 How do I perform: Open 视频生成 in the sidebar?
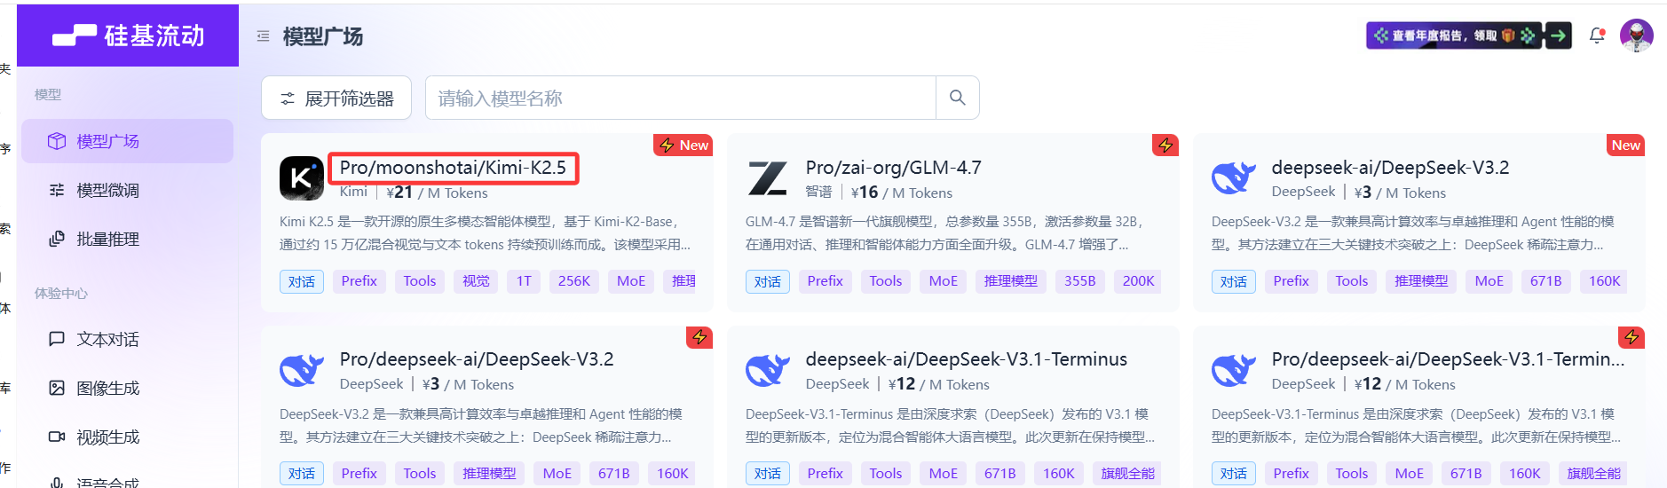(127, 437)
